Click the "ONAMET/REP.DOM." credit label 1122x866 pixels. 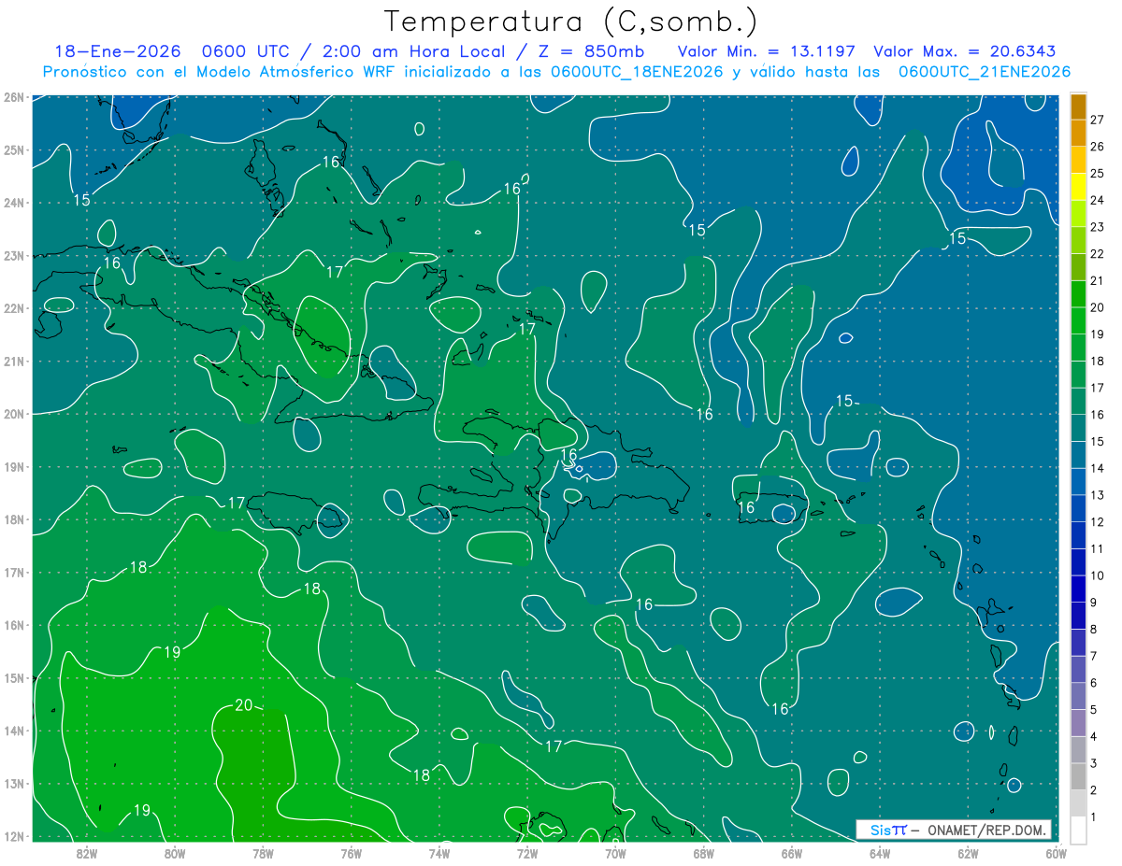986,830
